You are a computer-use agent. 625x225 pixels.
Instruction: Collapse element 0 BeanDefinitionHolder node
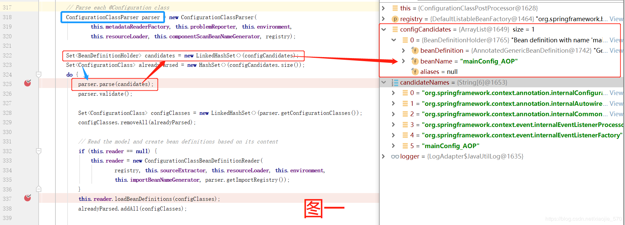pos(393,40)
